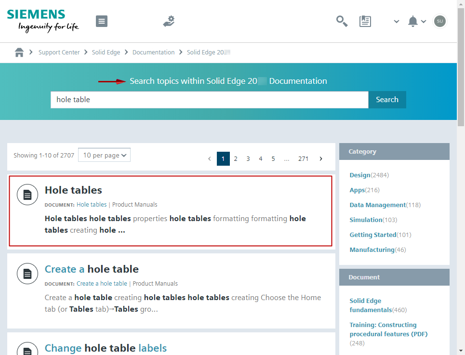Open the Hole tables document link
The image size is (465, 355).
tap(92, 204)
